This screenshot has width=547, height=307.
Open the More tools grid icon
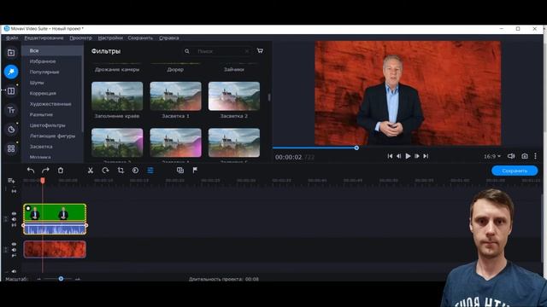(11, 148)
